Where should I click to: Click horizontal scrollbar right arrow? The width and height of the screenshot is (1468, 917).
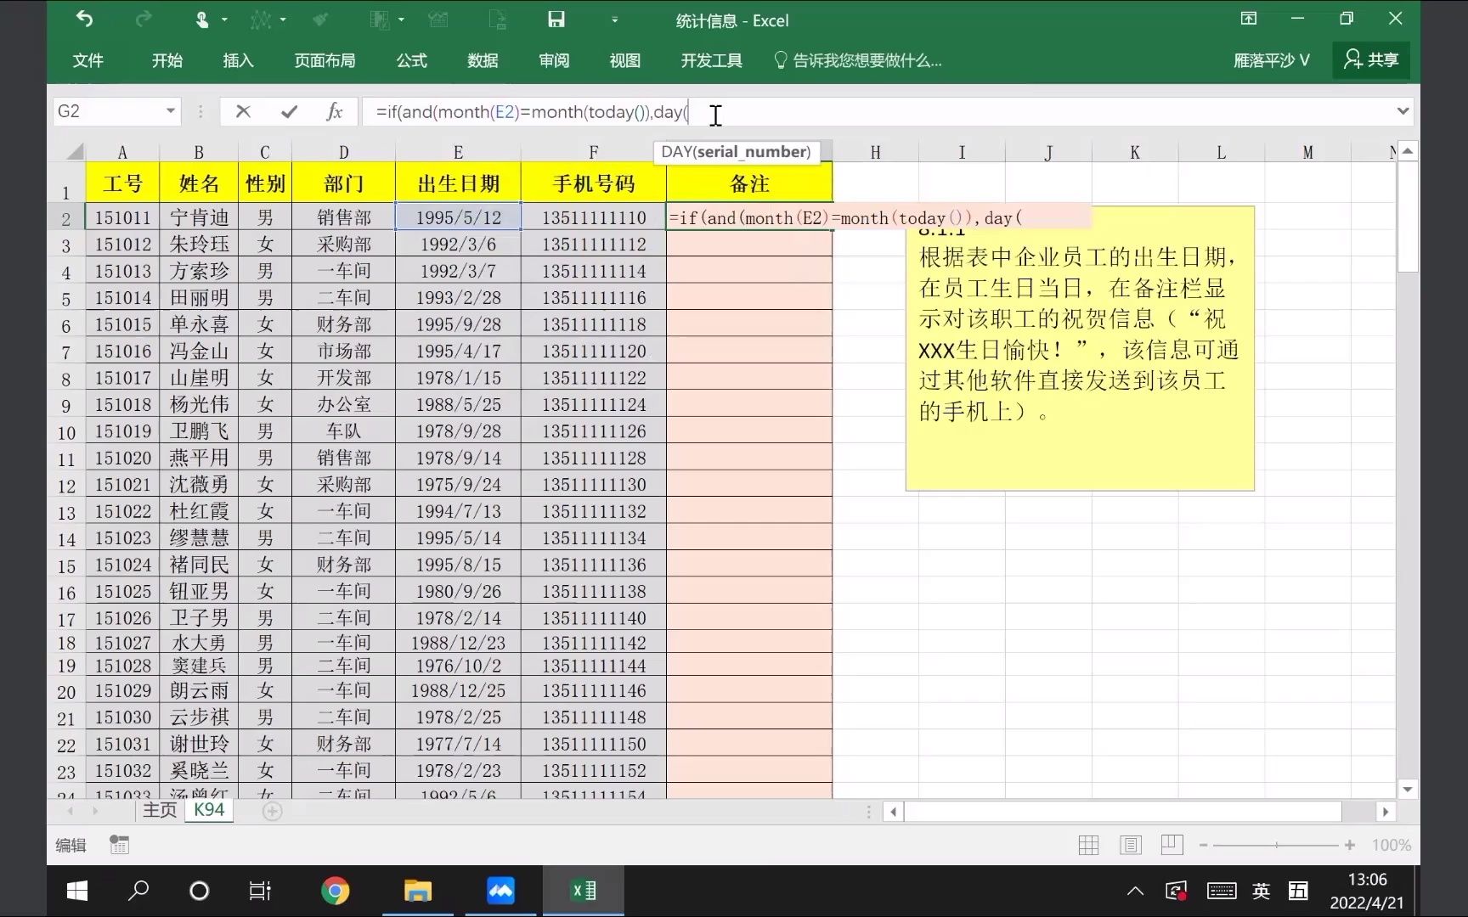(x=1386, y=812)
